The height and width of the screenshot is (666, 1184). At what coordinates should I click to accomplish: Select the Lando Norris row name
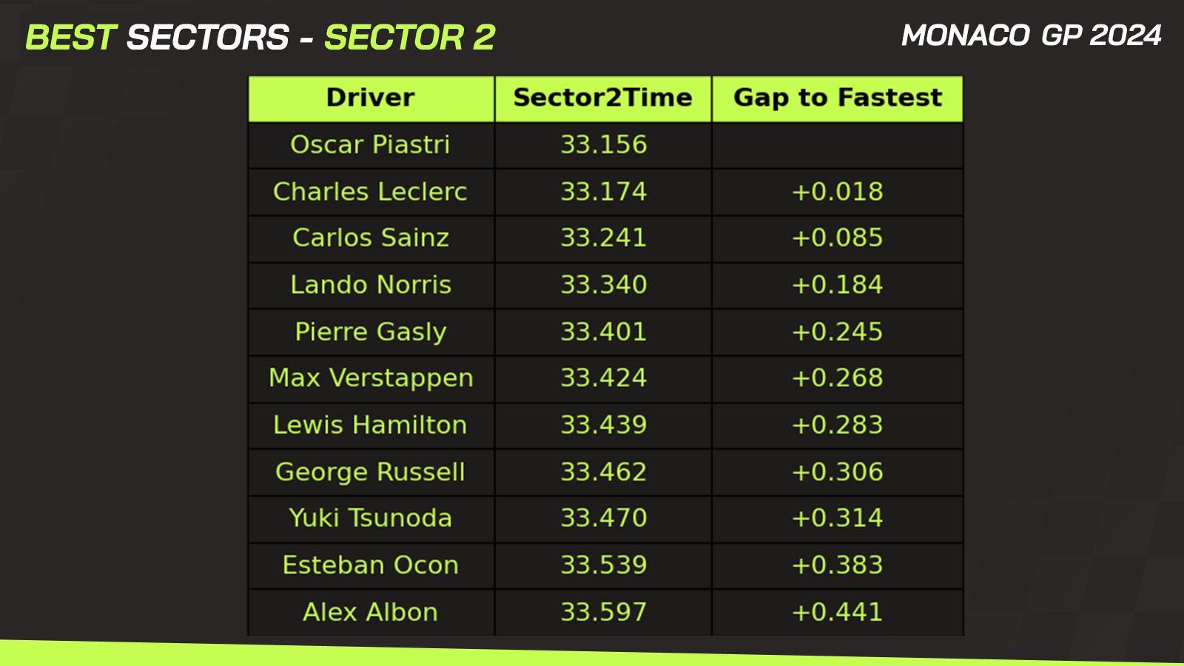371,285
